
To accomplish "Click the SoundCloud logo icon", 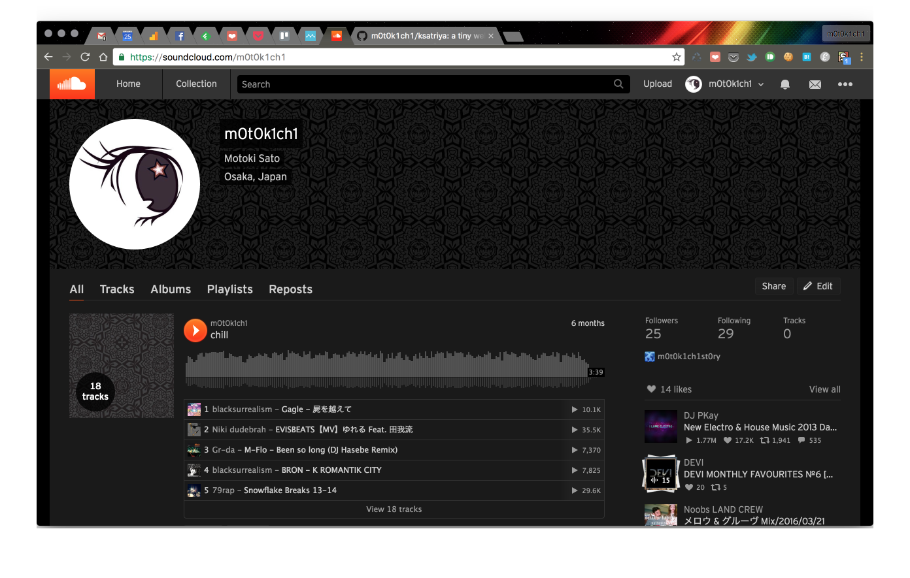I will tap(72, 84).
